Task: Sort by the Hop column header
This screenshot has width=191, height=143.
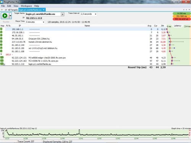Action: pos(2,26)
